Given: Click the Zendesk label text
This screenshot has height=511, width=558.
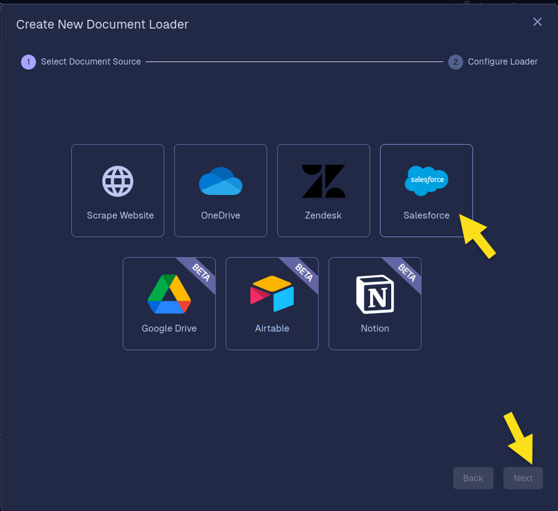Looking at the screenshot, I should click(x=324, y=215).
